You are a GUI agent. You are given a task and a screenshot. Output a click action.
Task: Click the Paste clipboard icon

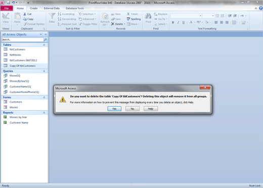tap(17, 16)
